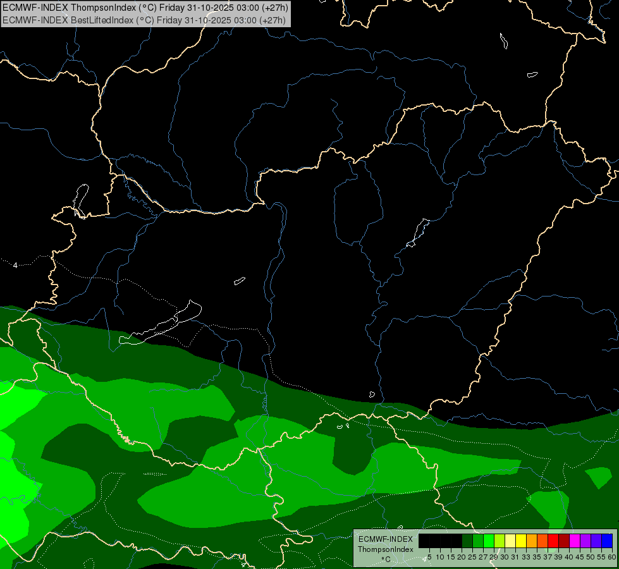Image resolution: width=619 pixels, height=569 pixels.
Task: Select the BestLiftedIndex header line
Action: point(144,20)
